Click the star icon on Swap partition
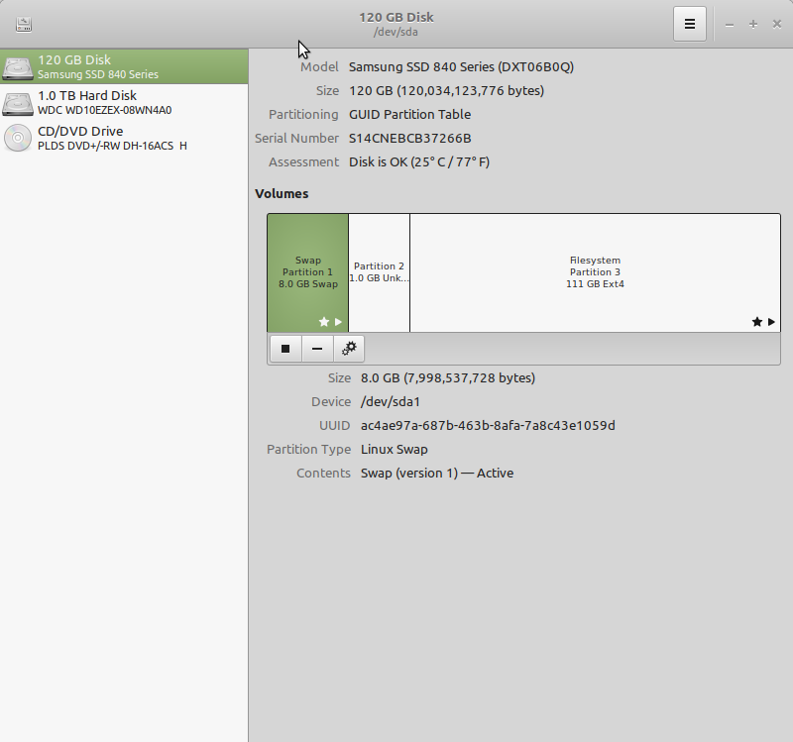Viewport: 793px width, 742px height. point(323,322)
